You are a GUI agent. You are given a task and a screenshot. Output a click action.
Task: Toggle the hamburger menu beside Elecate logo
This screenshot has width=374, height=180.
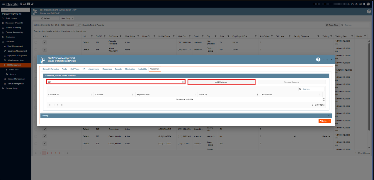click(x=3, y=4)
